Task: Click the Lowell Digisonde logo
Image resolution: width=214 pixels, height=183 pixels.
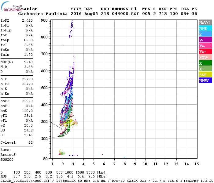Action: [x=12, y=7]
